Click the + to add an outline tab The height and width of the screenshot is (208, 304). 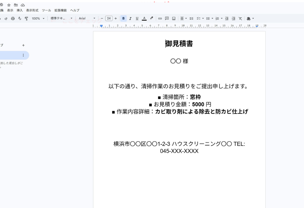pos(23,45)
